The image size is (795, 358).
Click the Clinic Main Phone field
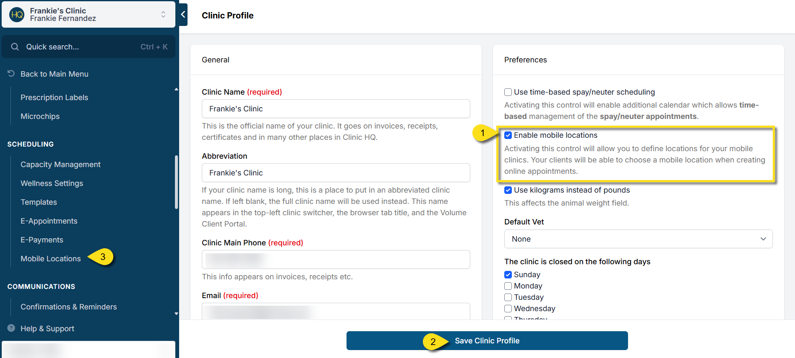click(x=336, y=260)
